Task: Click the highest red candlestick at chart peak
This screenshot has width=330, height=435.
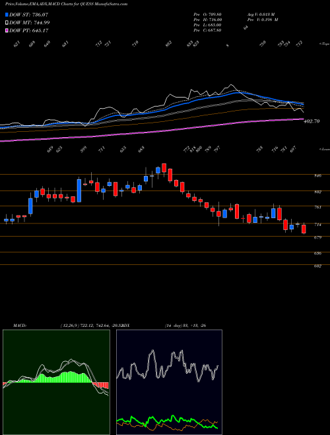Action: click(x=164, y=168)
